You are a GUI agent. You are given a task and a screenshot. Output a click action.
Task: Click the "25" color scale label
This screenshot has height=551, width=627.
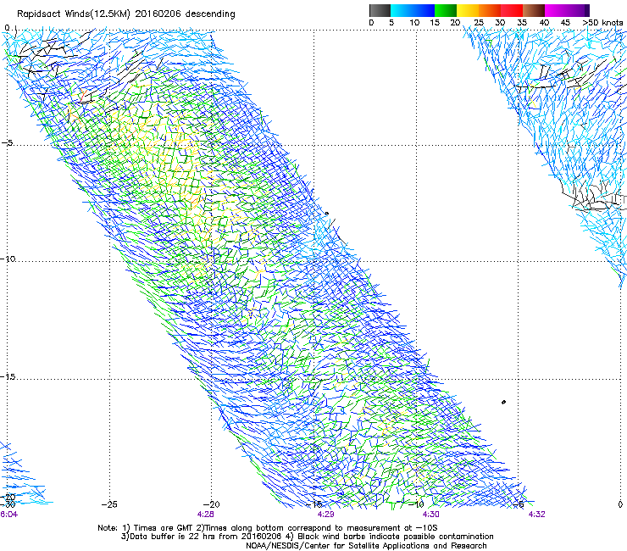tap(478, 22)
